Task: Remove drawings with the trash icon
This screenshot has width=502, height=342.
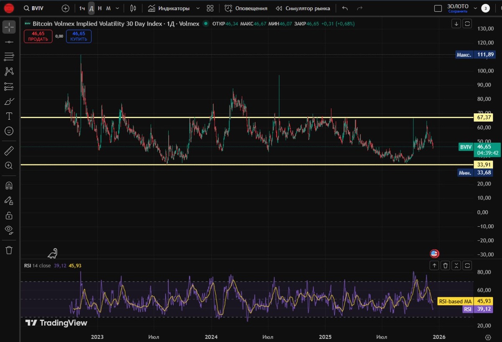Action: click(9, 250)
